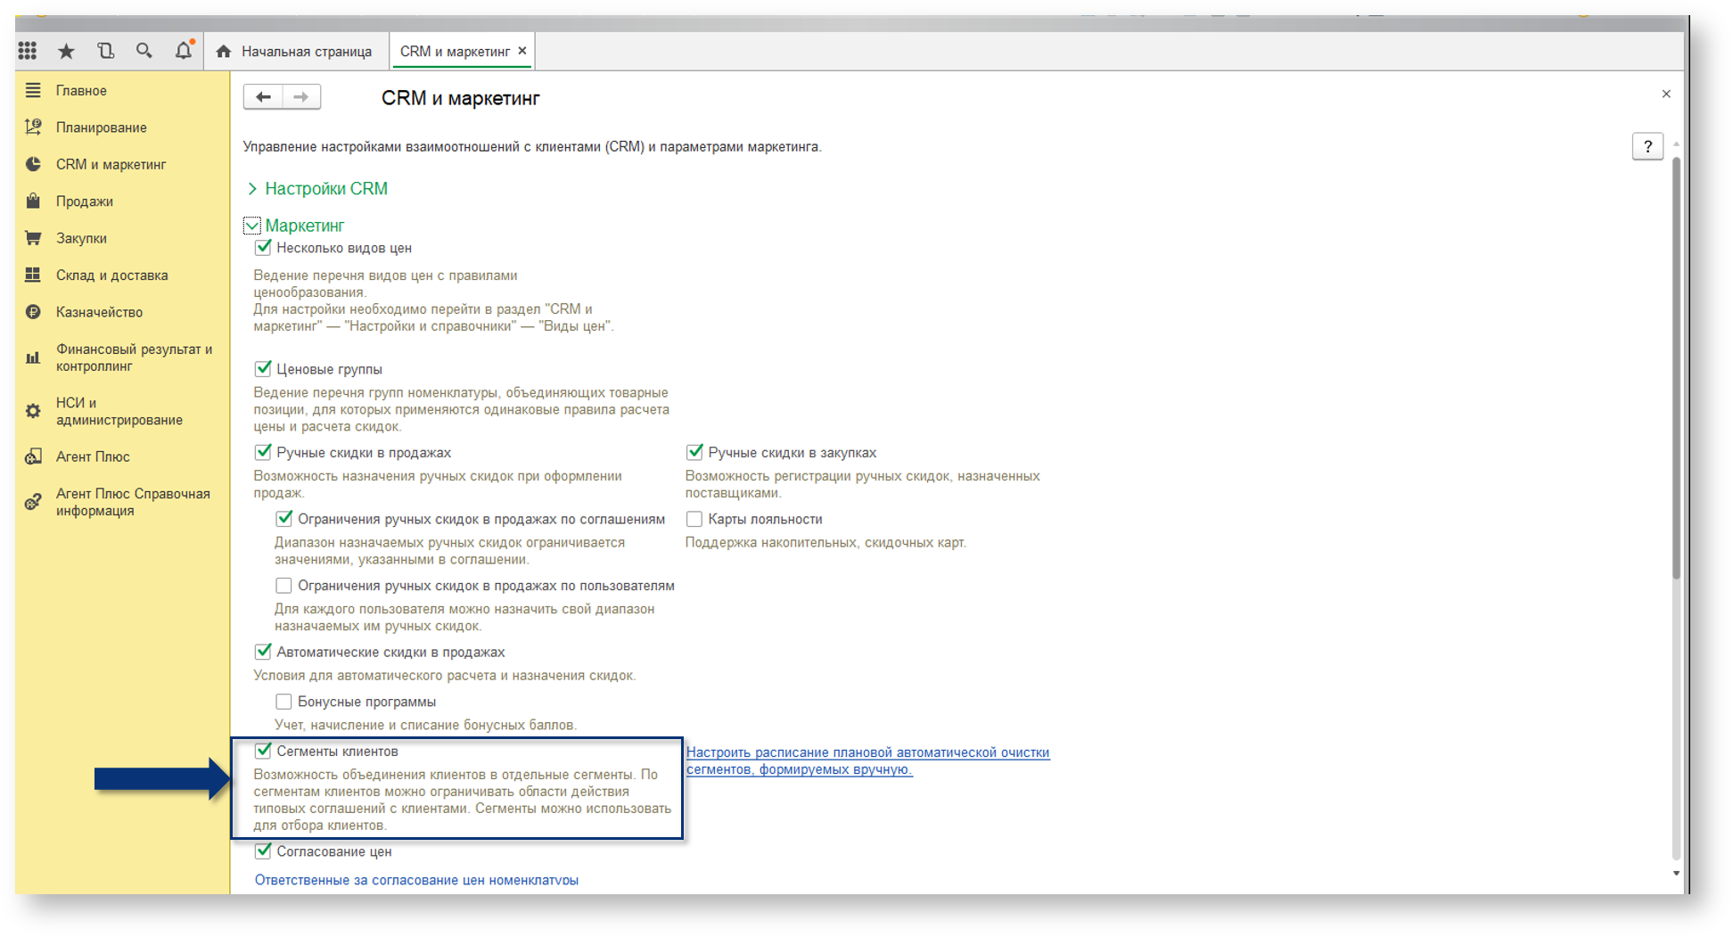The image size is (1733, 937).
Task: Click the Казначейство coin icon
Action: click(33, 312)
